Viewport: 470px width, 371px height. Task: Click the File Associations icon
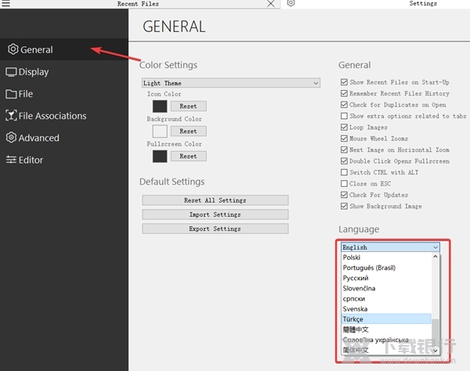tap(12, 116)
